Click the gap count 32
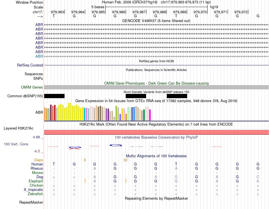Screen dimensions: 269x209 click(x=125, y=160)
